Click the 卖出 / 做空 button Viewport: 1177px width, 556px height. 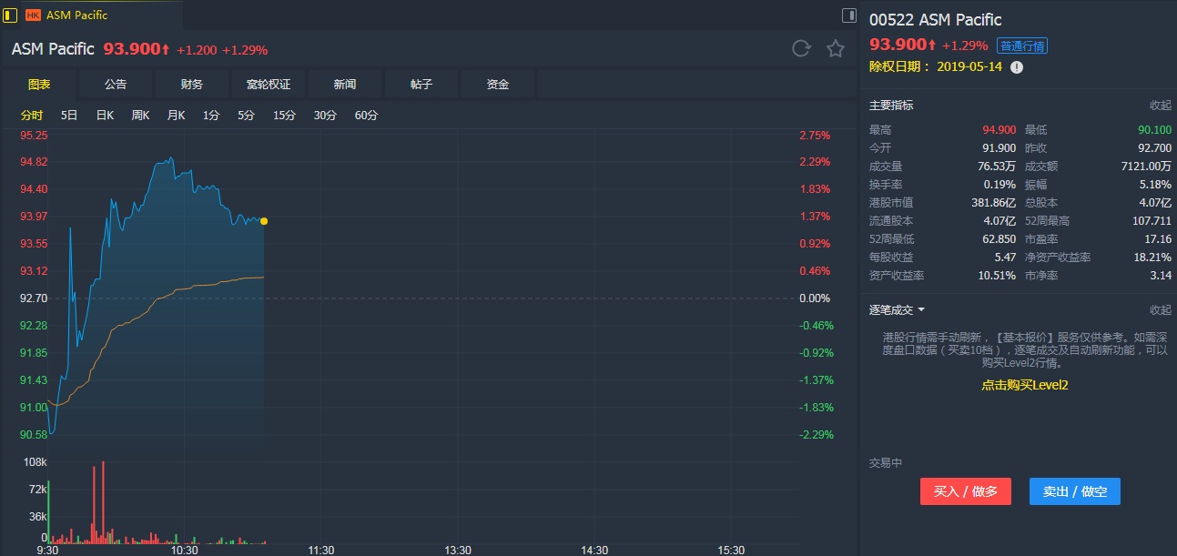[x=1075, y=491]
